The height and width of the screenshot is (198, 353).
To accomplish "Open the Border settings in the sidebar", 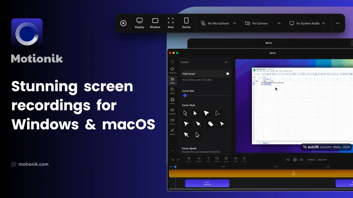I will [x=172, y=91].
